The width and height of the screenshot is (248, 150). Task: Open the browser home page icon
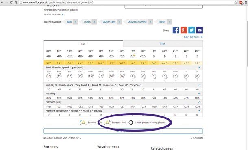tap(16, 2)
